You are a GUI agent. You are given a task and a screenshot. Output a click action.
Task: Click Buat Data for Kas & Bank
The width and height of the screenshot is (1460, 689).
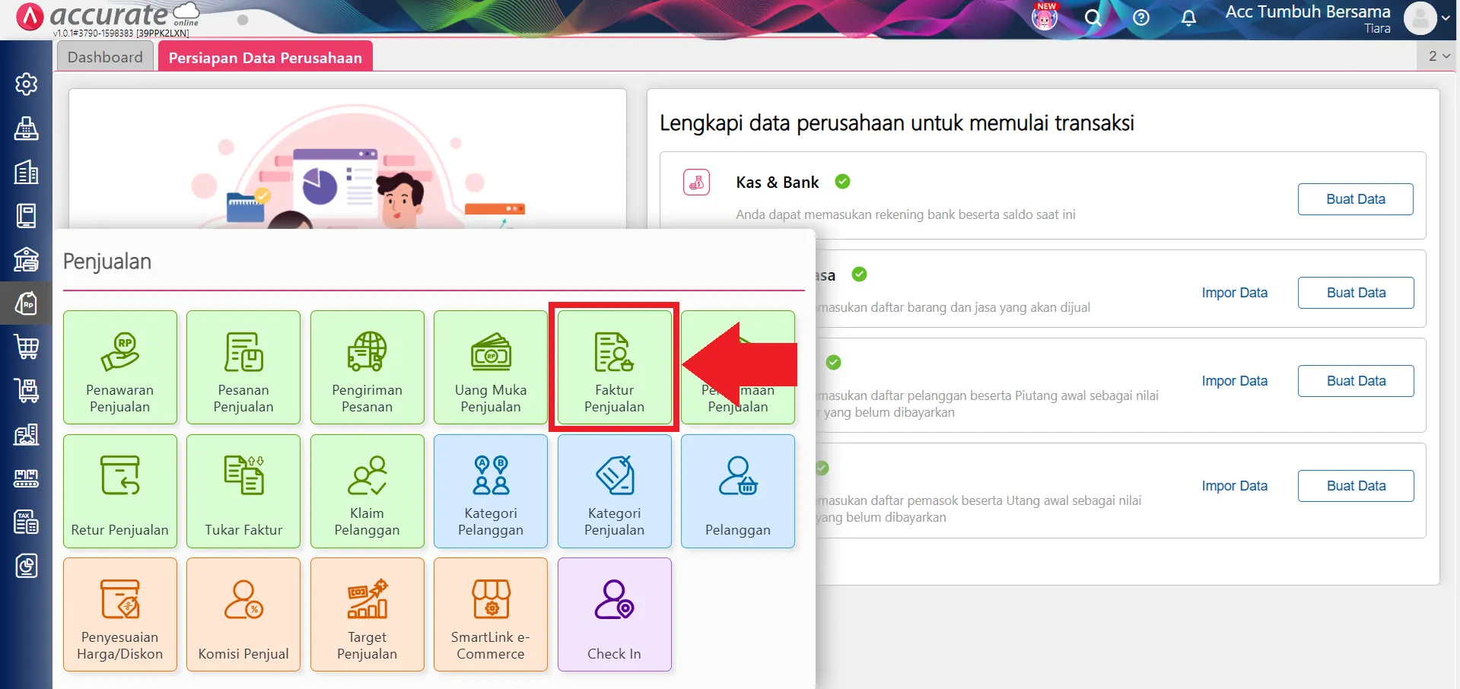point(1356,199)
